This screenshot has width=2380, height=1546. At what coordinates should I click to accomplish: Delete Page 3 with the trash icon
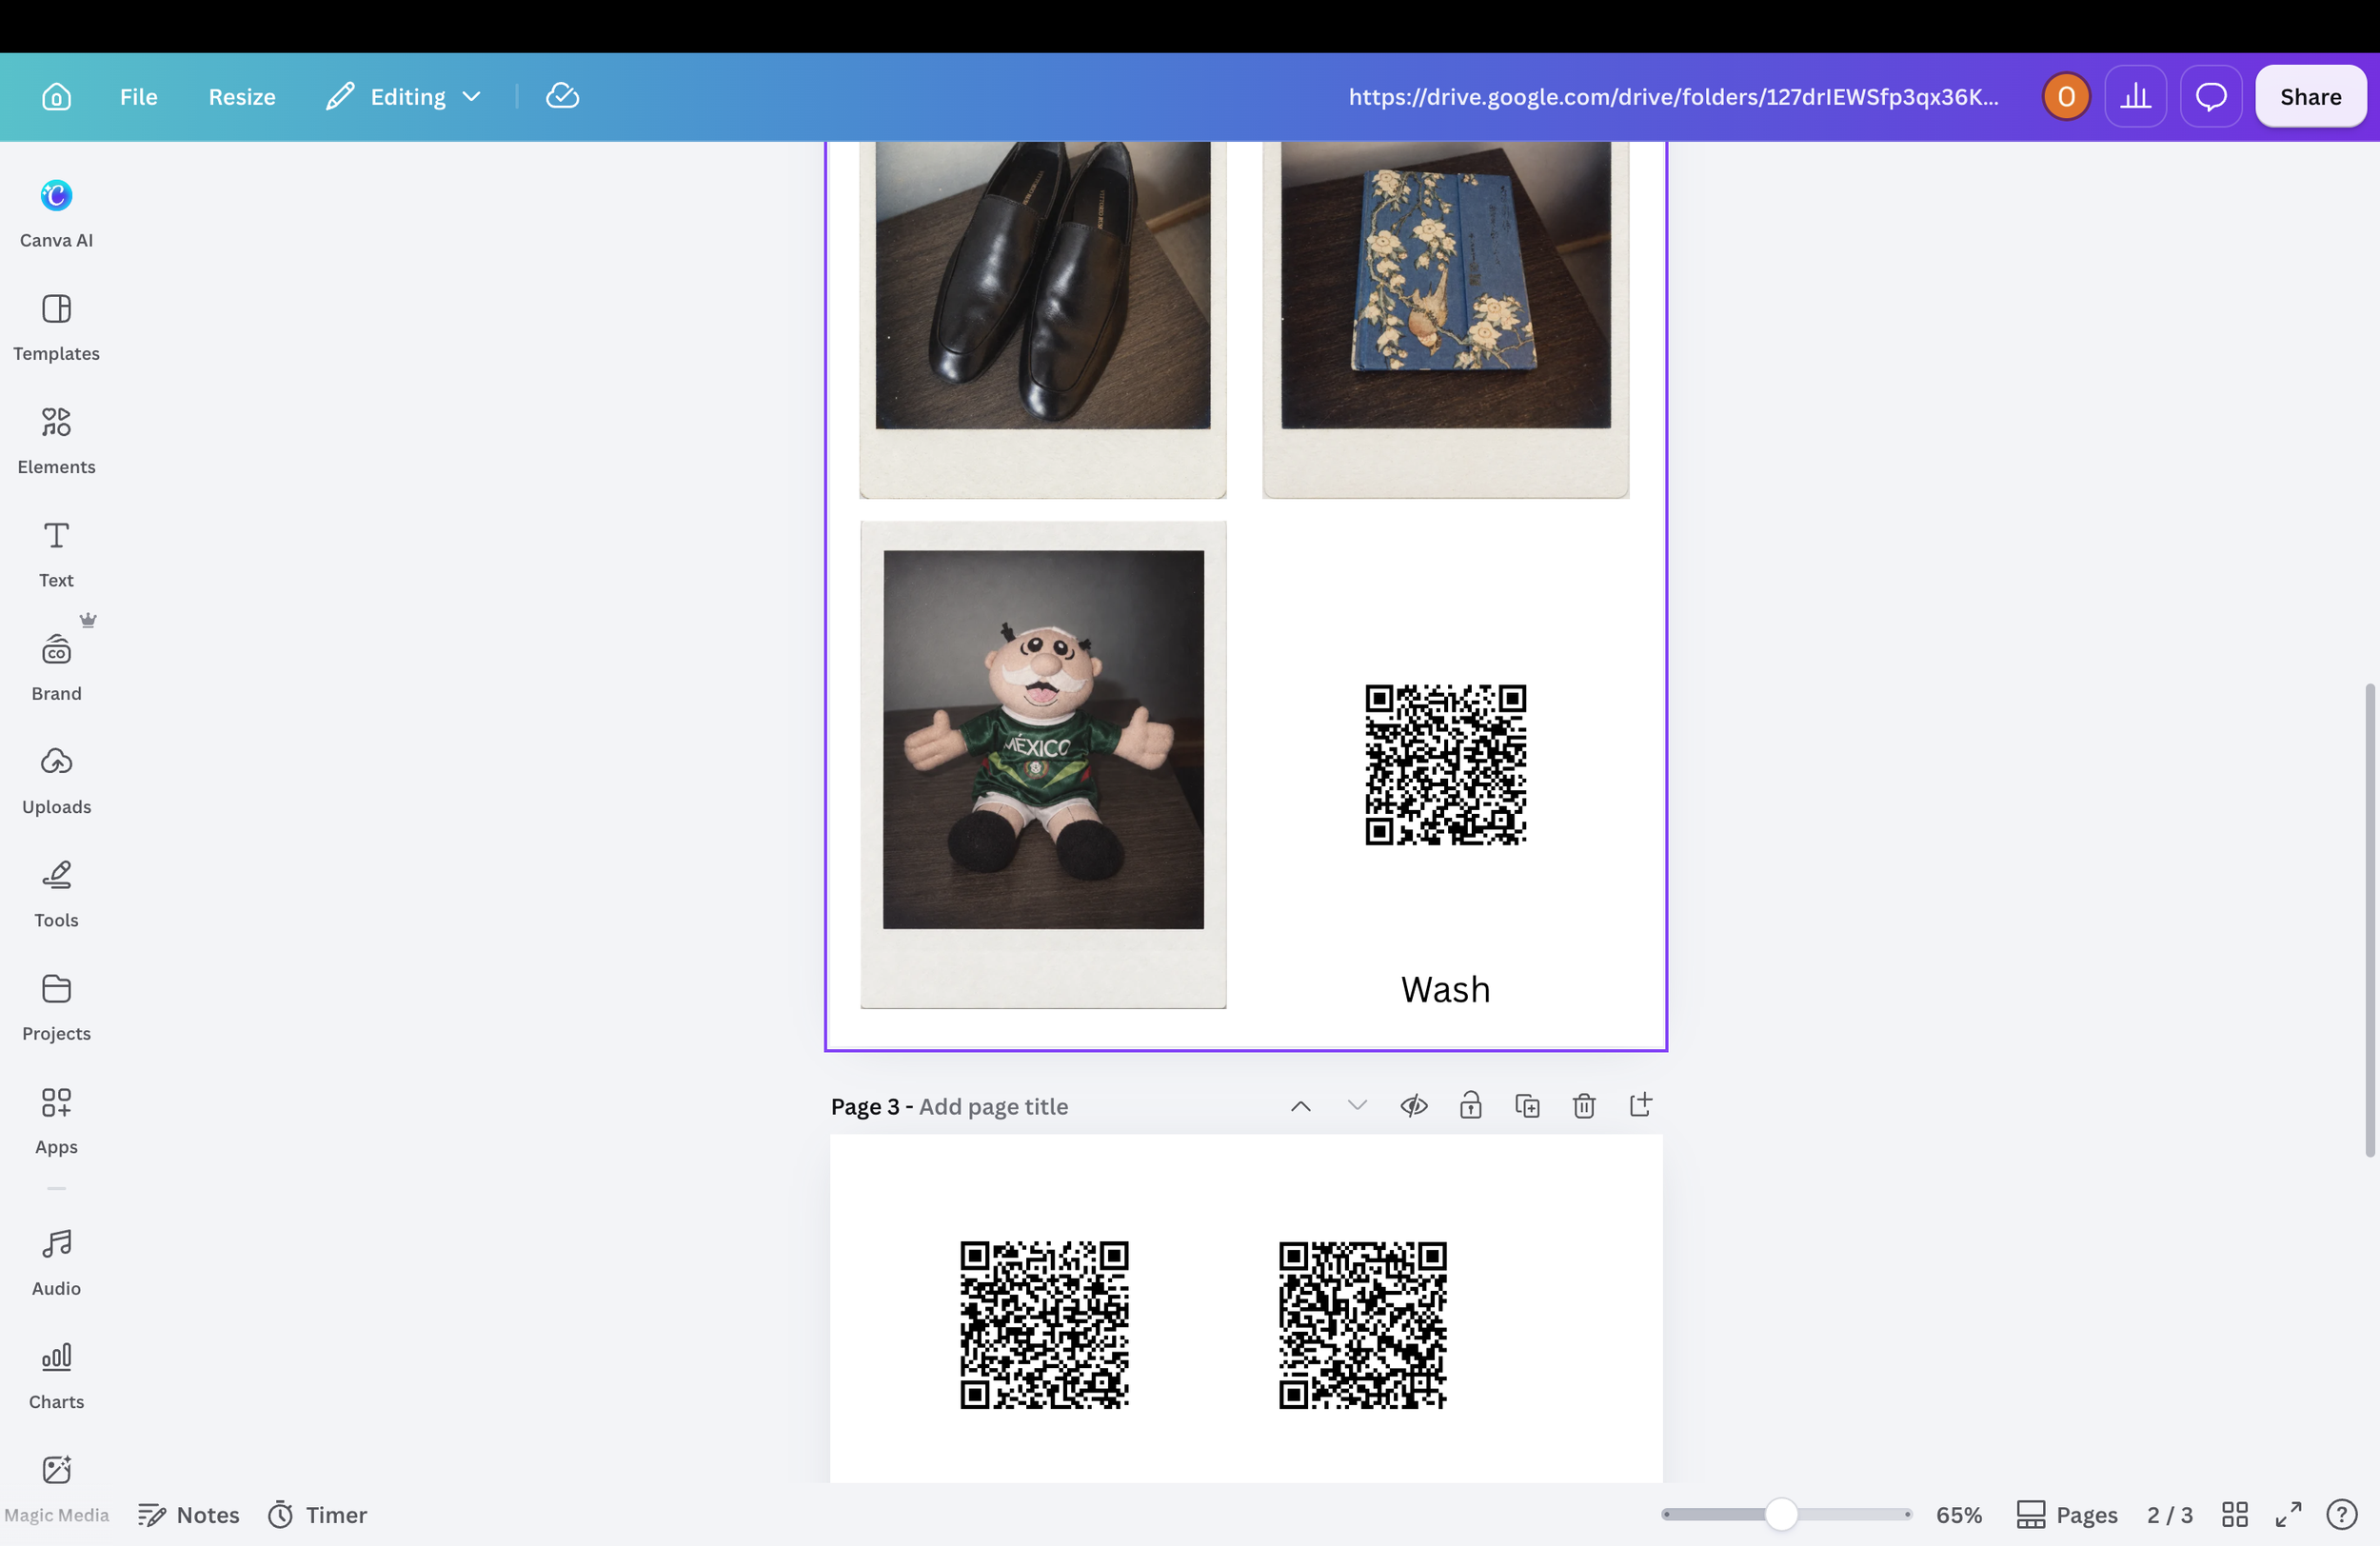1583,1106
